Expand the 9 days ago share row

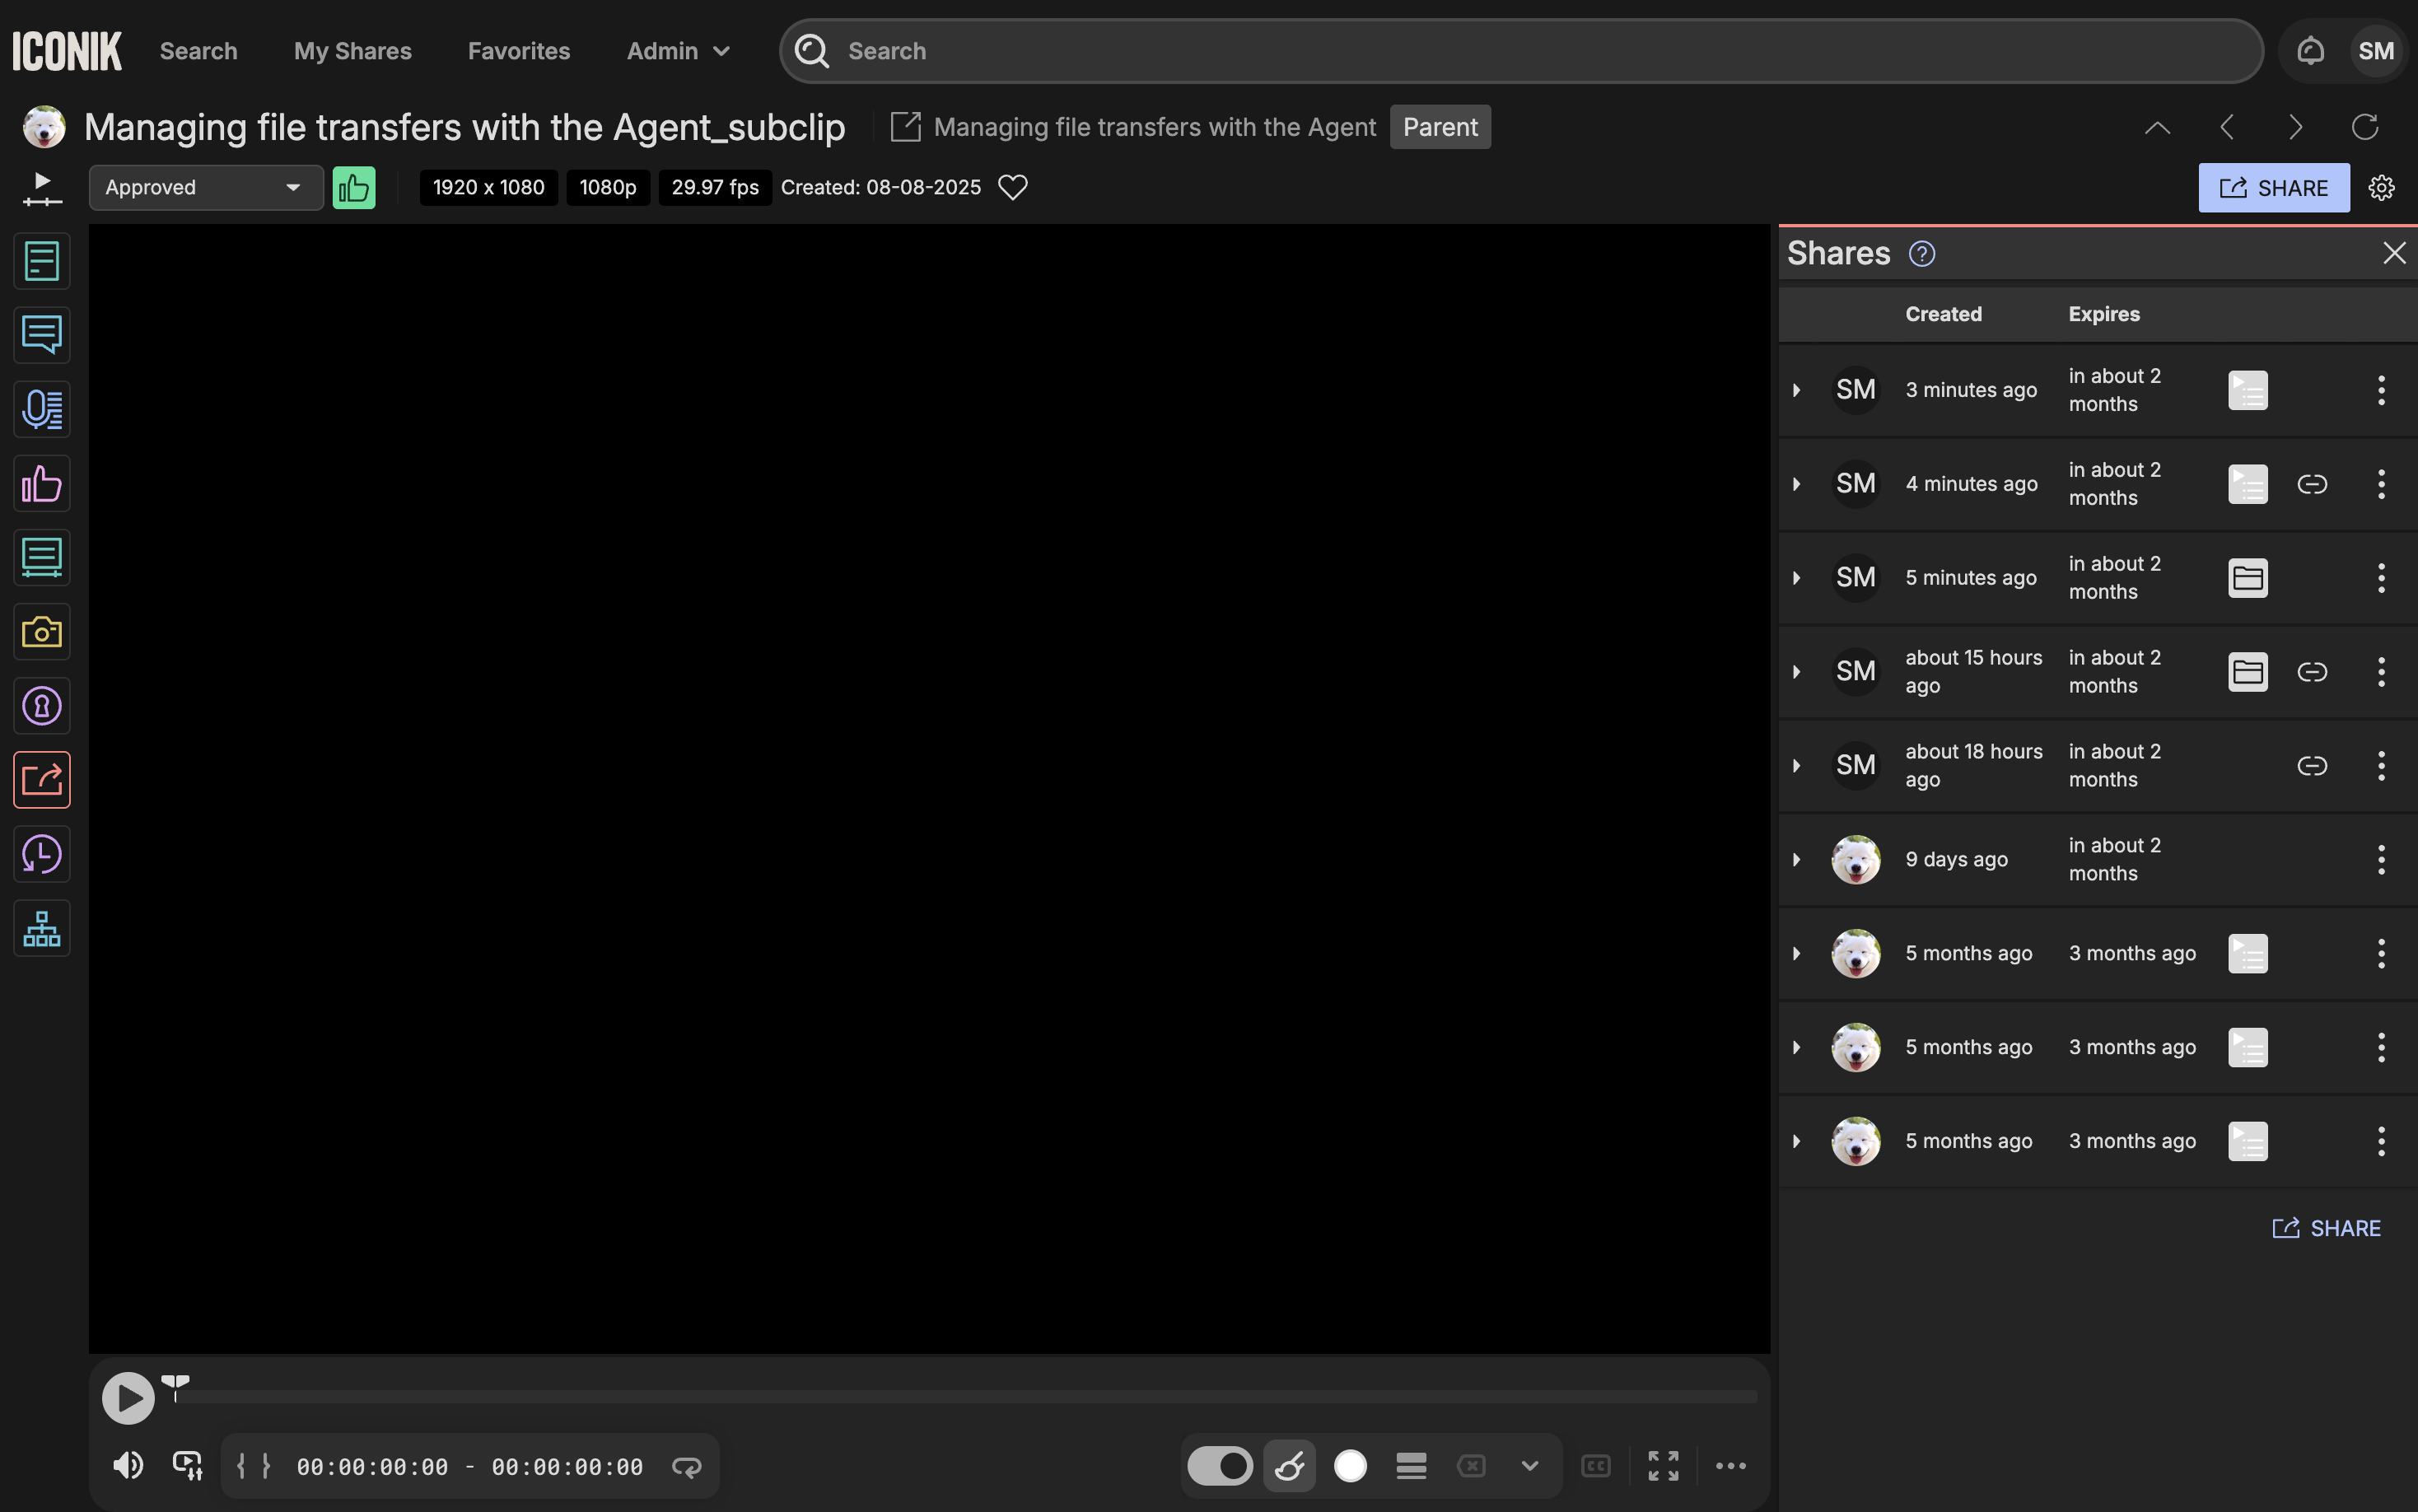click(1797, 860)
